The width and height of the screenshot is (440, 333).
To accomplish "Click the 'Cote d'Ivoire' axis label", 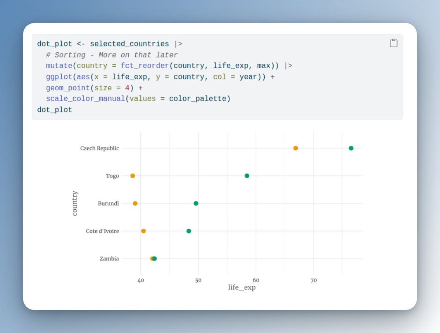I will (x=103, y=231).
